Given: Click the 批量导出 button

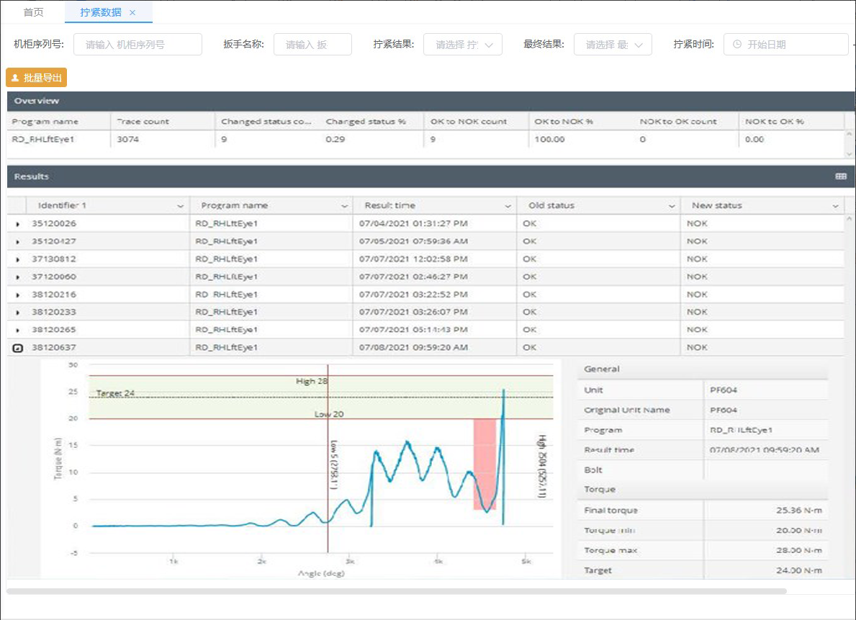Looking at the screenshot, I should click(37, 78).
